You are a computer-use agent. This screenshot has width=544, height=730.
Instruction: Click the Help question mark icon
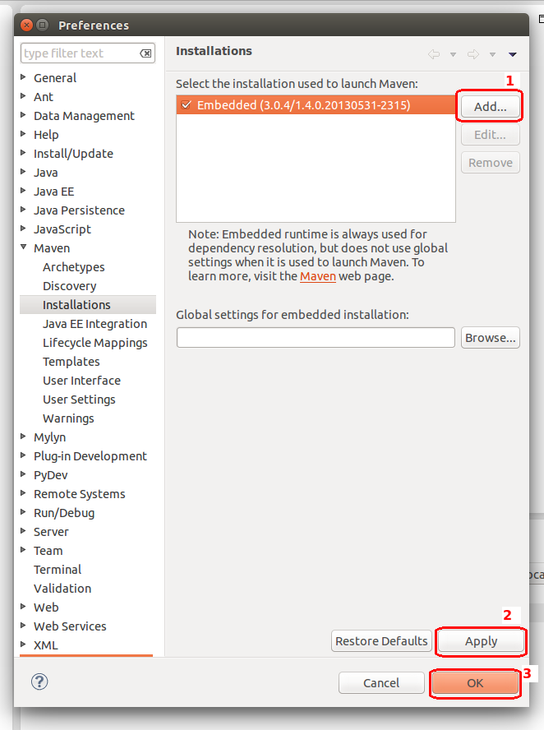(39, 681)
